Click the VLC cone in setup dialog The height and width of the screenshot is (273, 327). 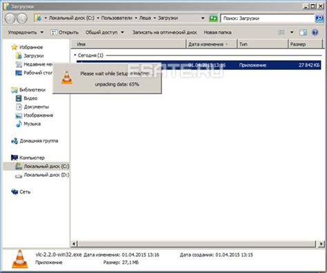tap(67, 77)
